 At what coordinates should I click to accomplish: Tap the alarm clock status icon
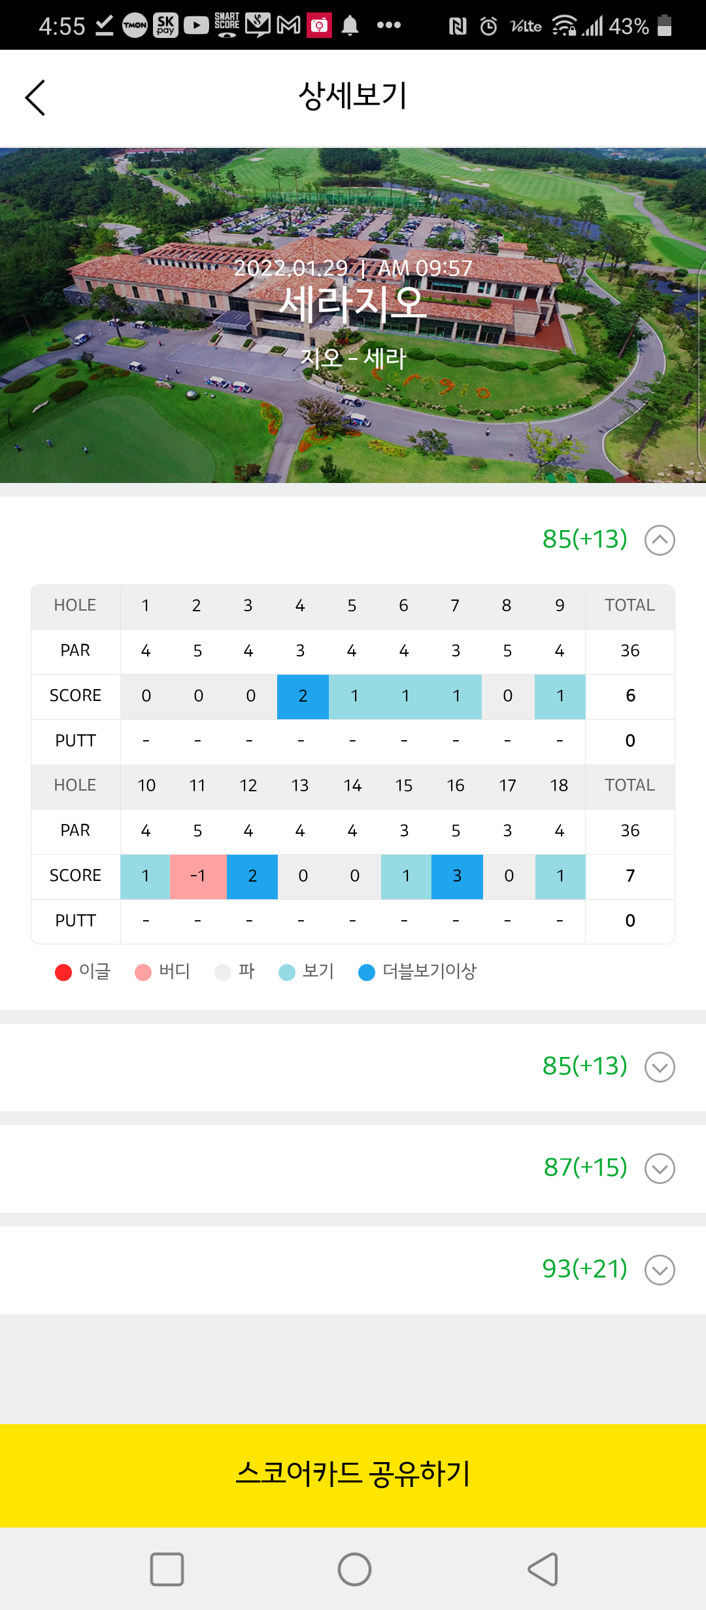[x=488, y=26]
